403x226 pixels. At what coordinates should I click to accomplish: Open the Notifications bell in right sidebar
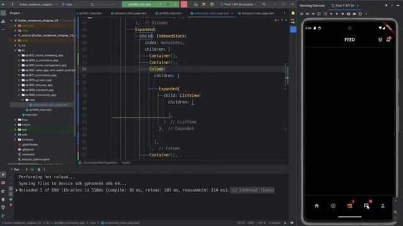point(293,13)
